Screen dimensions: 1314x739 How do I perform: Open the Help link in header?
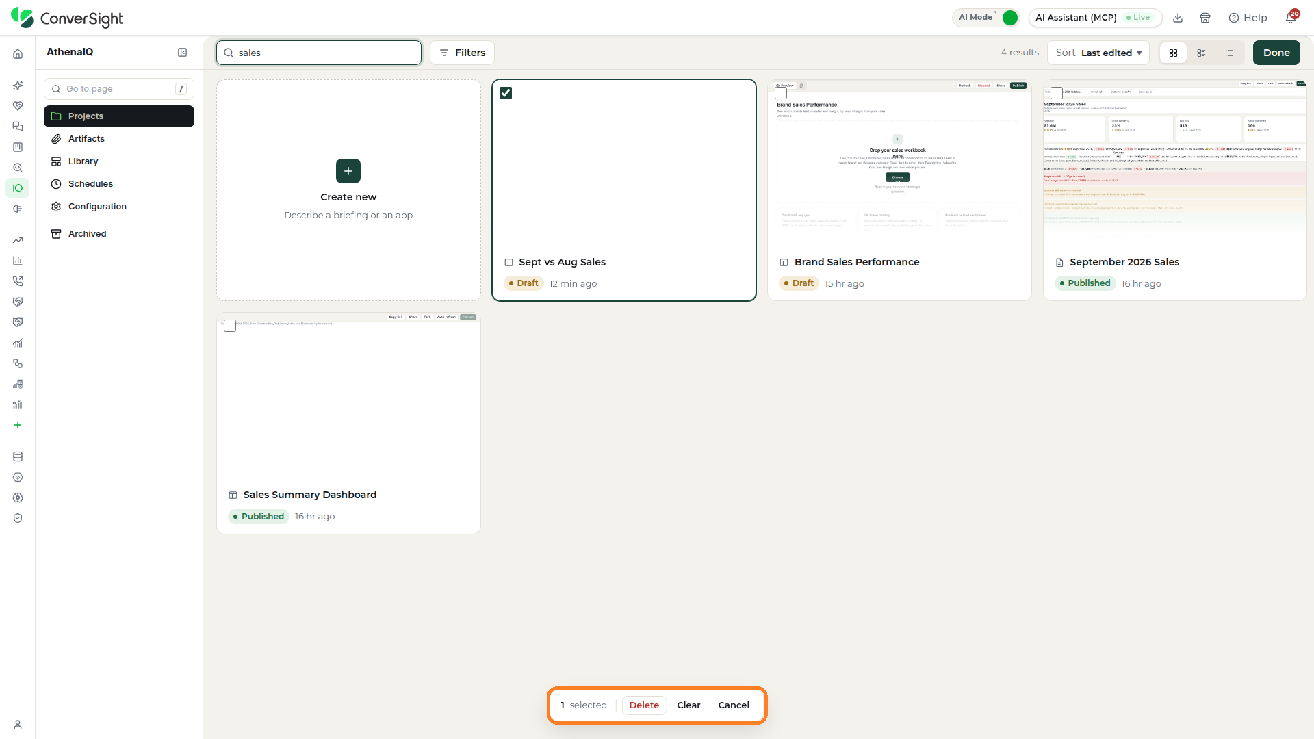[x=1248, y=18]
